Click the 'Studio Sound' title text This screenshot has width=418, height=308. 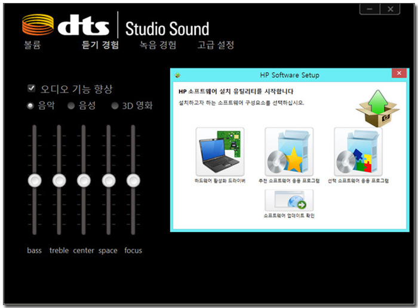pos(167,29)
